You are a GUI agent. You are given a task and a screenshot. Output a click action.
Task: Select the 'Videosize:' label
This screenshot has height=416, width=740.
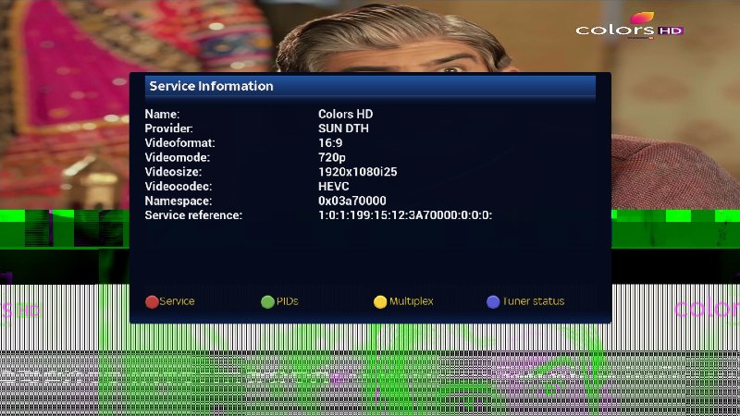(x=173, y=172)
